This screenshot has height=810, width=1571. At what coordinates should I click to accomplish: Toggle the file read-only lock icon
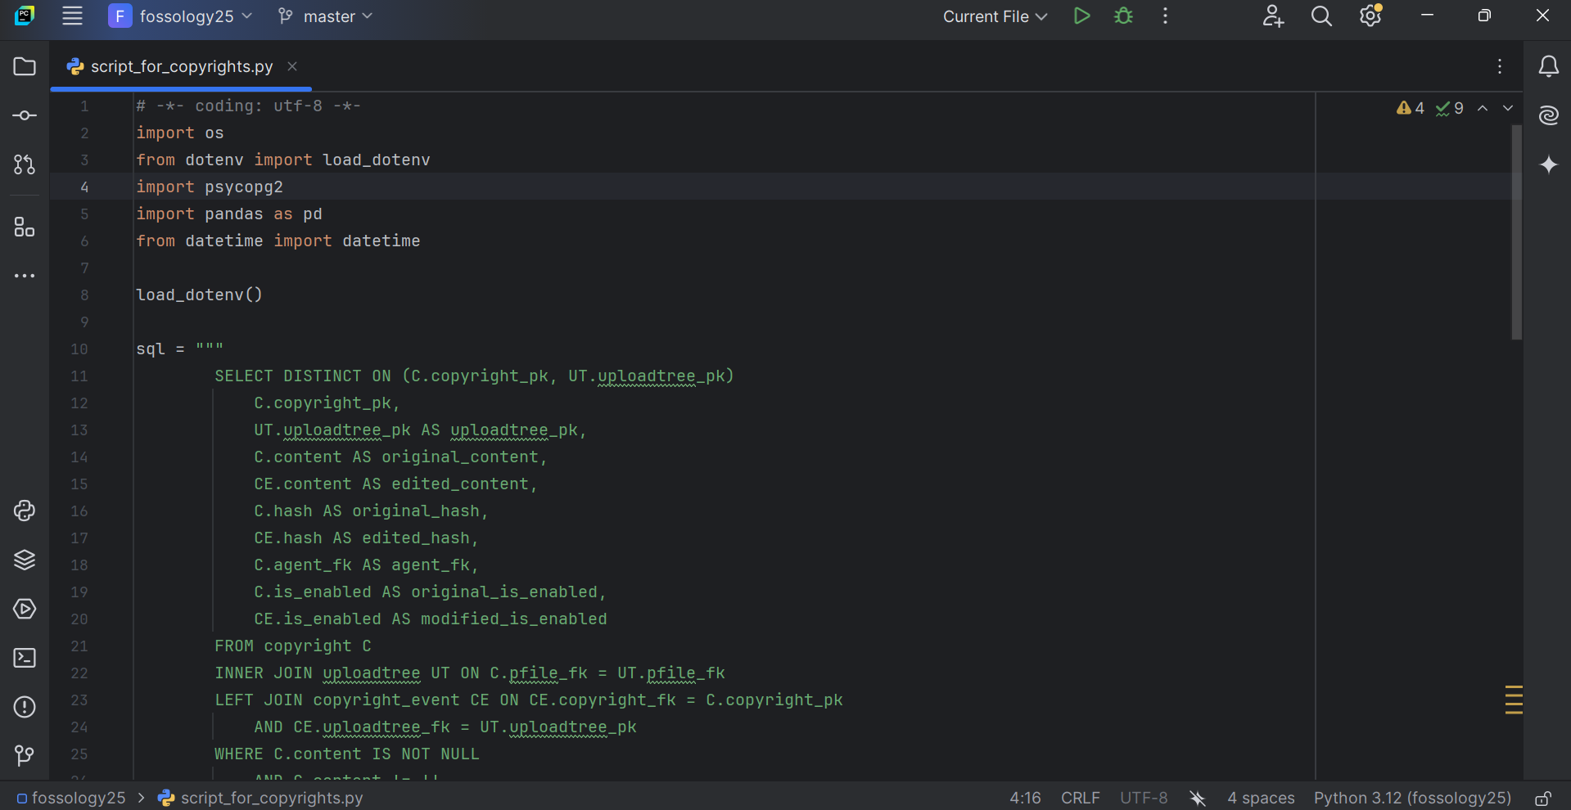click(1542, 798)
